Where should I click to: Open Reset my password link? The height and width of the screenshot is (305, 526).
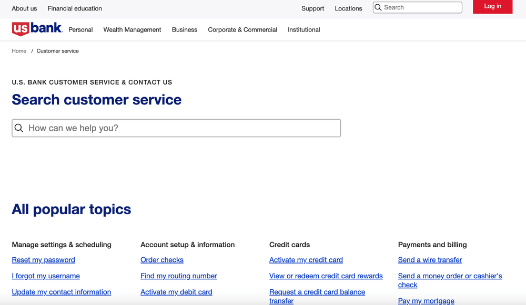click(43, 260)
